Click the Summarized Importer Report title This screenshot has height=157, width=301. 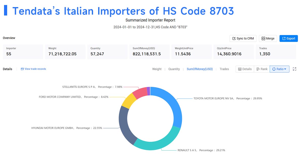pyautogui.click(x=150, y=20)
